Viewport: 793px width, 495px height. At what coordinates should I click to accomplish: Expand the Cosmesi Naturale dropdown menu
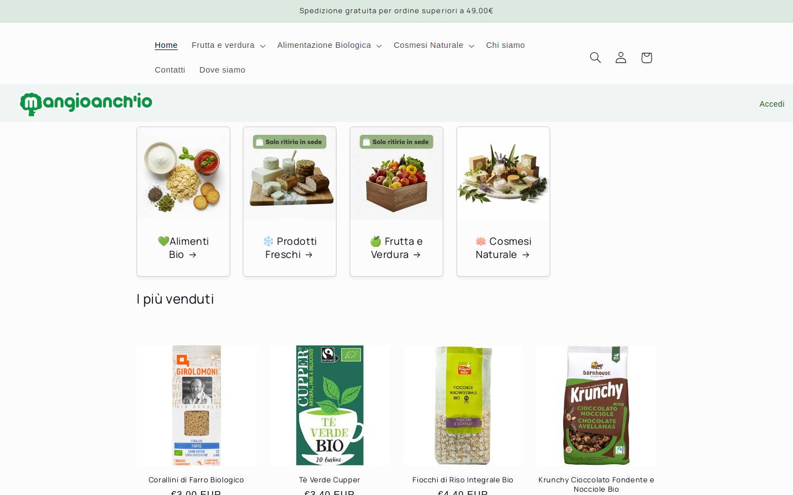coord(434,45)
